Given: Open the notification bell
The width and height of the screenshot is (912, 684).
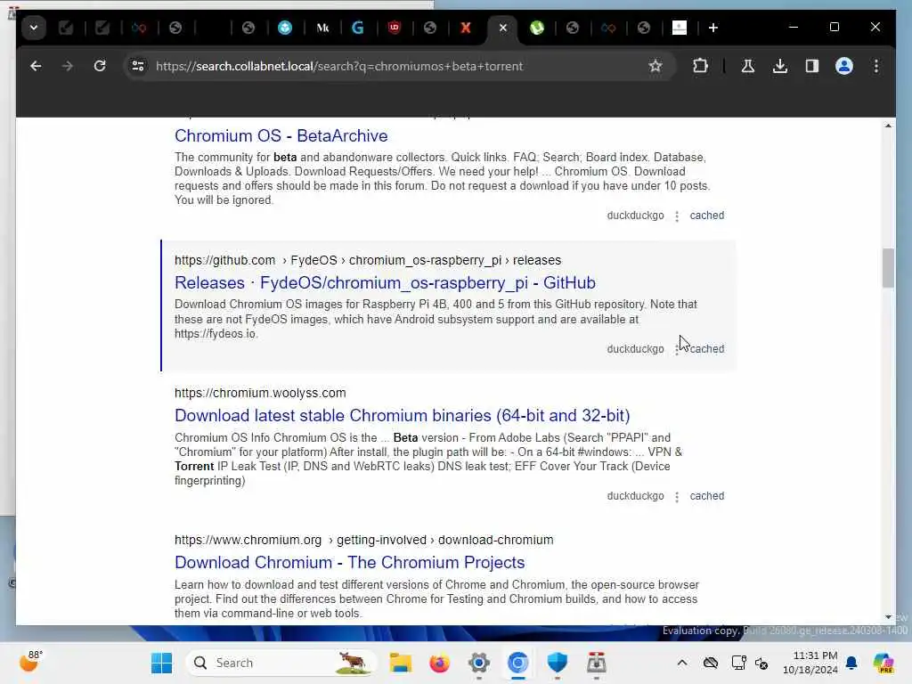Looking at the screenshot, I should click(851, 663).
